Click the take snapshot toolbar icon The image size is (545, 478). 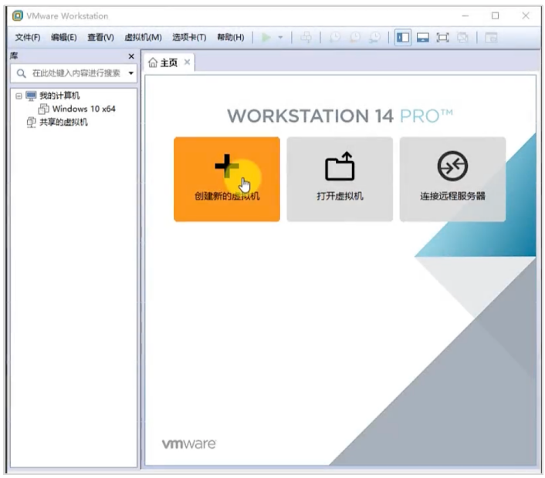tap(335, 37)
